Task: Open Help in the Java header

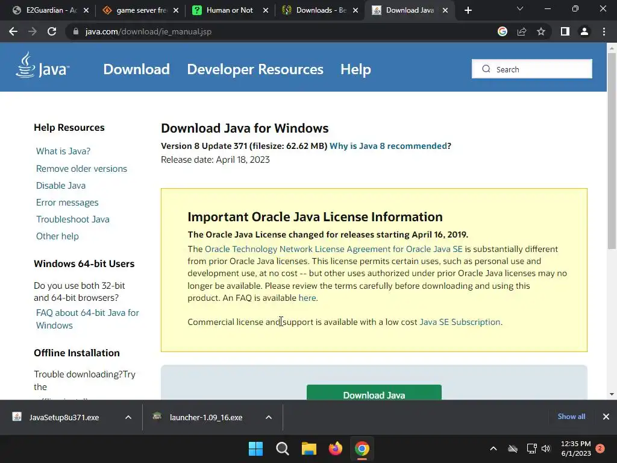Action: pyautogui.click(x=355, y=69)
